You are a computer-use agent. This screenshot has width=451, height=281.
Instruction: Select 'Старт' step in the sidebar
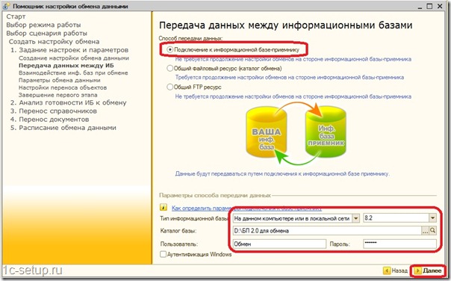(16, 16)
